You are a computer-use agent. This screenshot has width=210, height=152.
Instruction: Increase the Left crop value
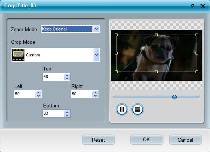coord(39,93)
